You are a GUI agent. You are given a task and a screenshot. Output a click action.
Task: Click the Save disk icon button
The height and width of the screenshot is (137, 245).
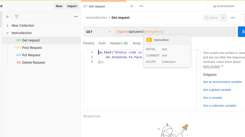[x=211, y=18]
